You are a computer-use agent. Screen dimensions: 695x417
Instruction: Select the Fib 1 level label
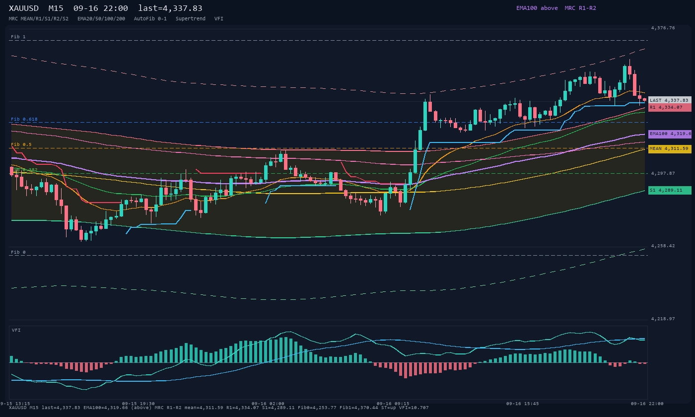(x=18, y=37)
